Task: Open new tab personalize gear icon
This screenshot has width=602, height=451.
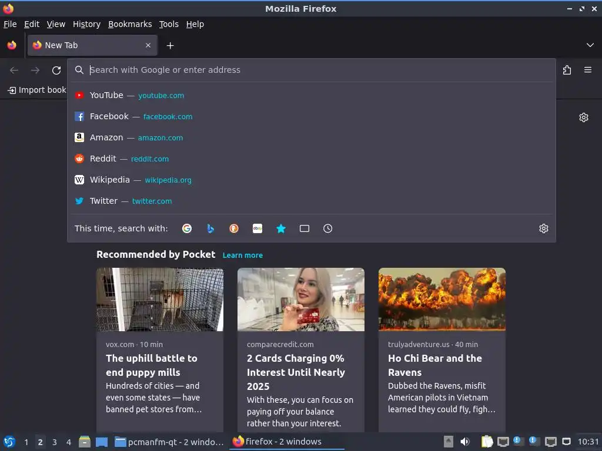Action: click(x=584, y=117)
